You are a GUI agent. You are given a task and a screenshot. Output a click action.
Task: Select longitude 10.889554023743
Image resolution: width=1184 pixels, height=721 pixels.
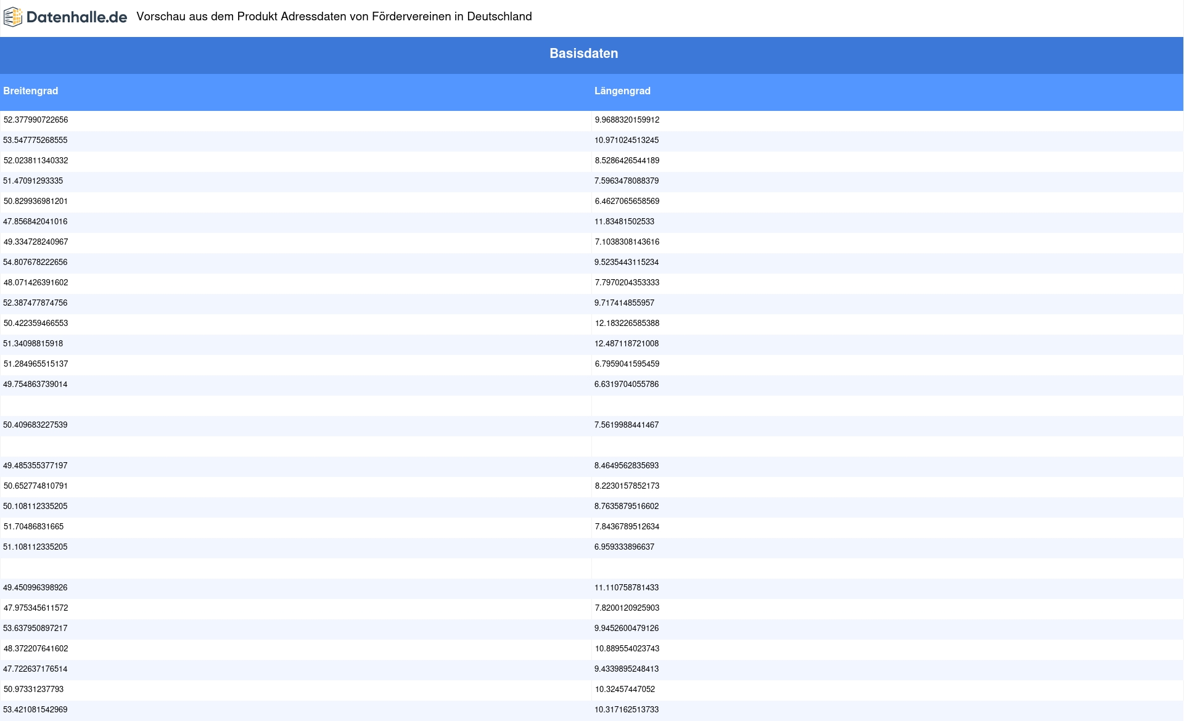pyautogui.click(x=627, y=649)
